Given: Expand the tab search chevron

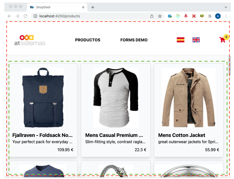Looking at the screenshot, I should tap(226, 7).
